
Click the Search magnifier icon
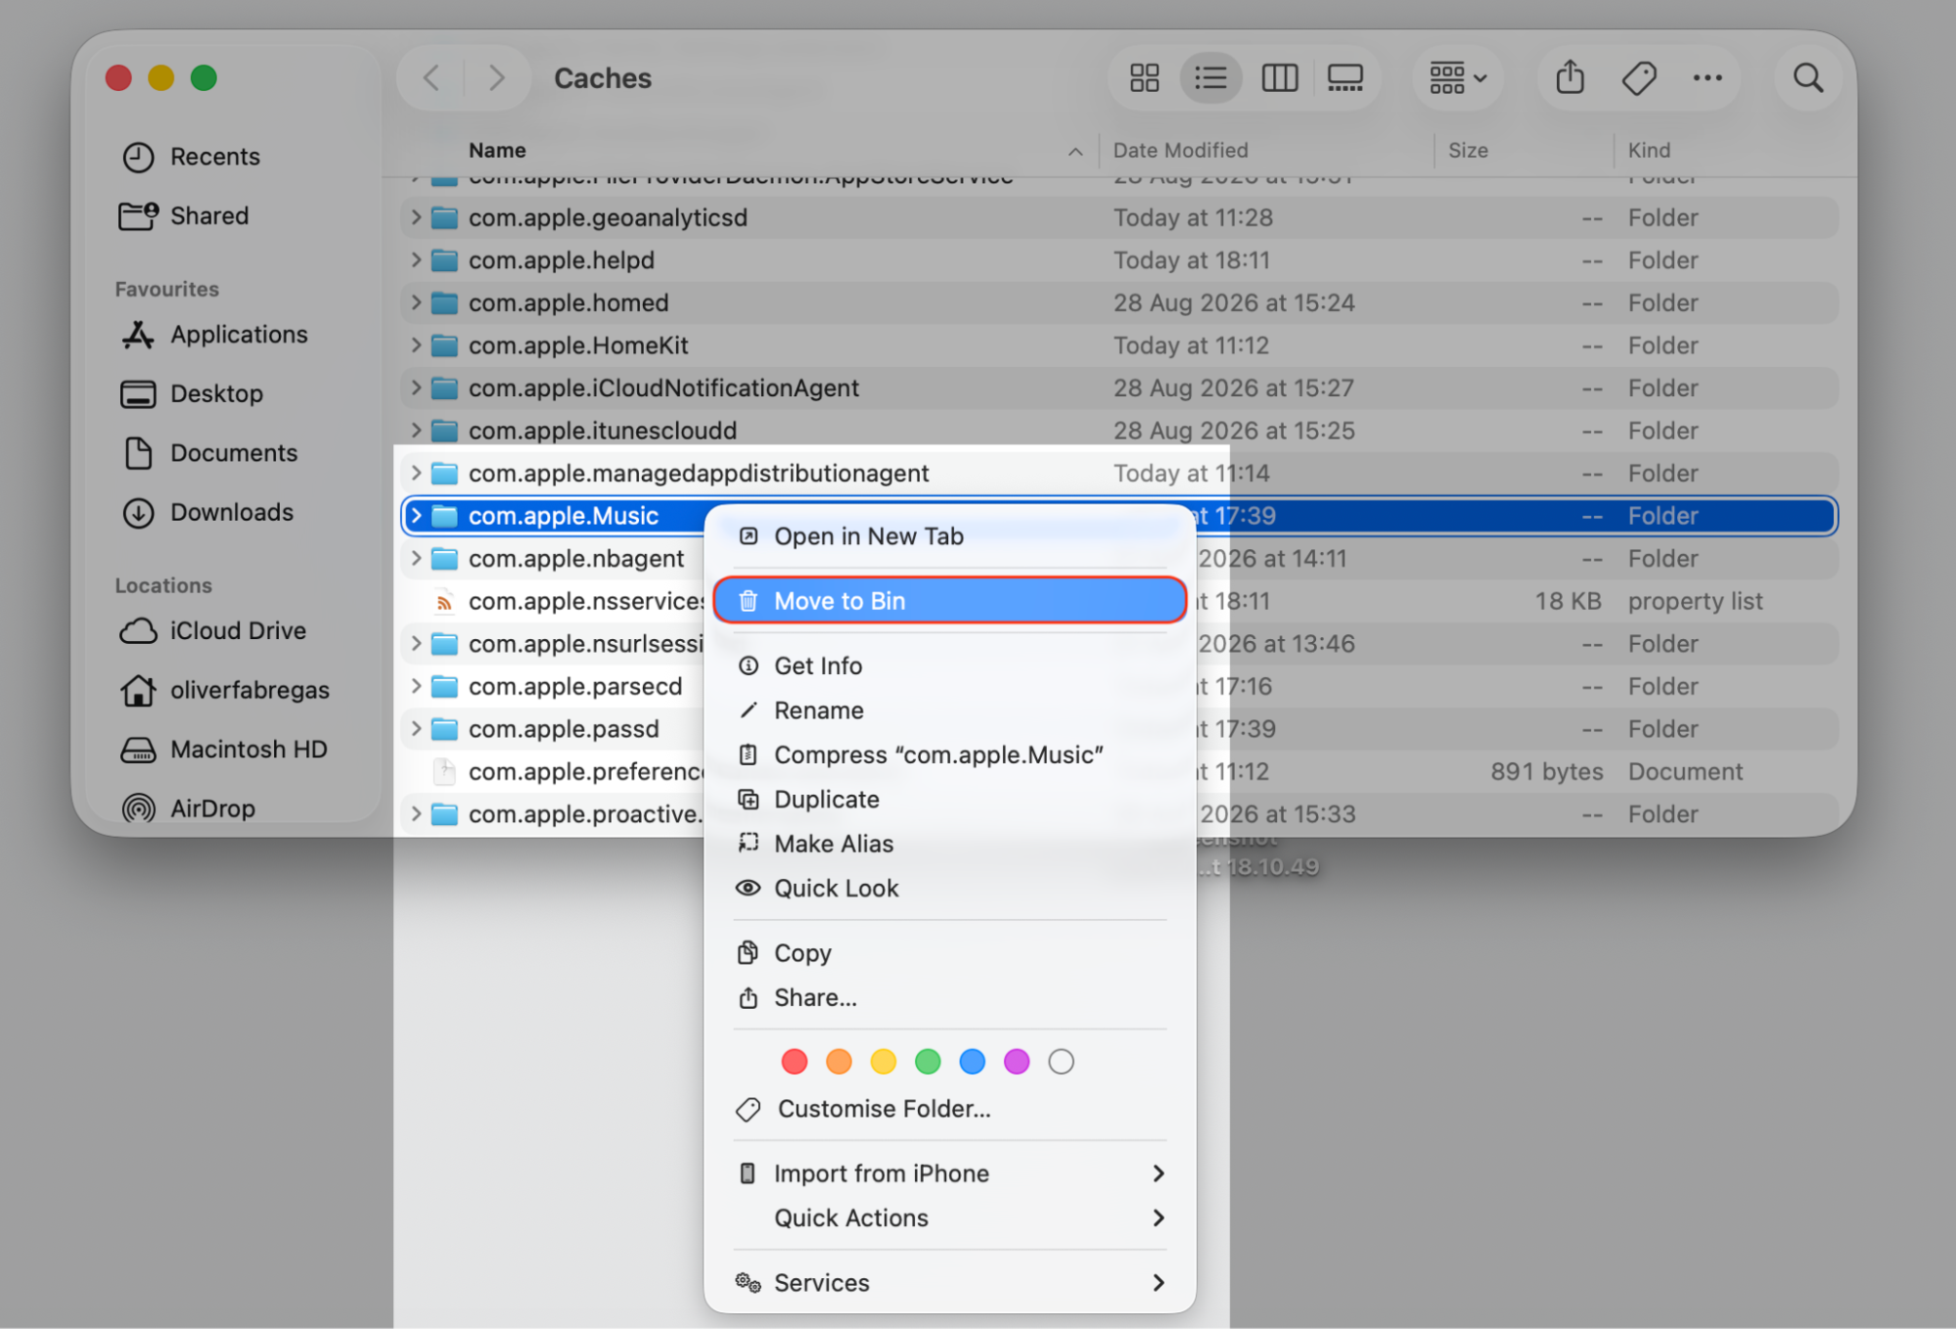coord(1807,77)
